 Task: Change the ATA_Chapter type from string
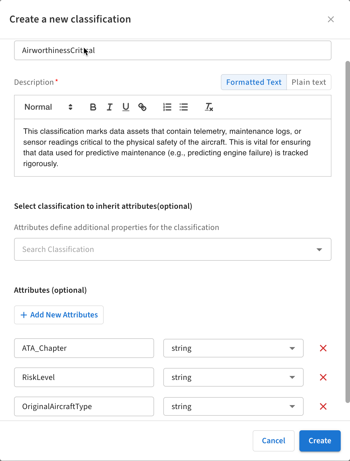pos(233,348)
